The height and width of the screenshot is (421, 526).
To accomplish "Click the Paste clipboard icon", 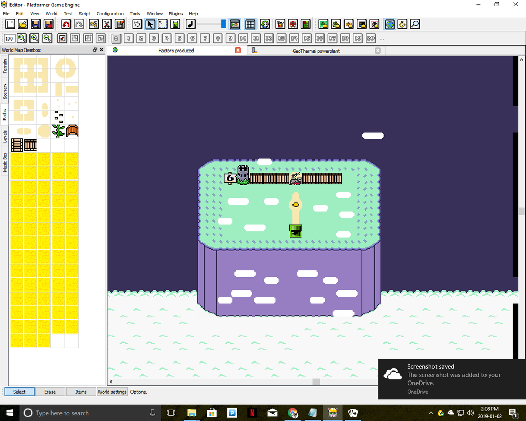I will (x=119, y=24).
